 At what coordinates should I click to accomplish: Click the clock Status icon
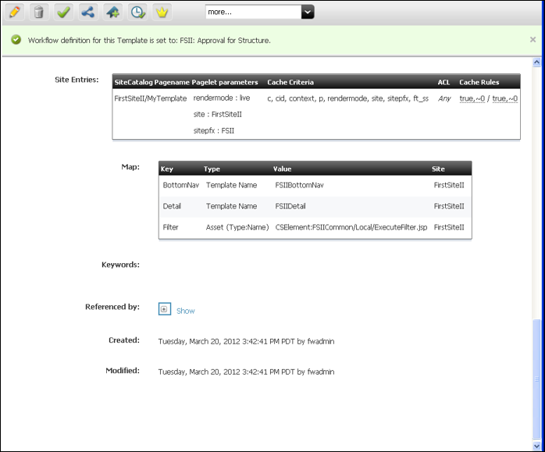point(138,12)
